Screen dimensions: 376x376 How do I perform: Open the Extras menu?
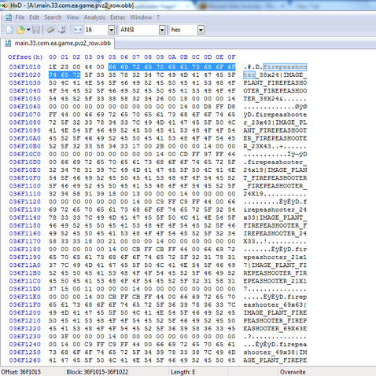(117, 17)
